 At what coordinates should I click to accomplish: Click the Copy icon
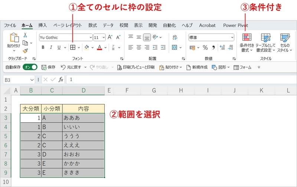pyautogui.click(x=25, y=43)
